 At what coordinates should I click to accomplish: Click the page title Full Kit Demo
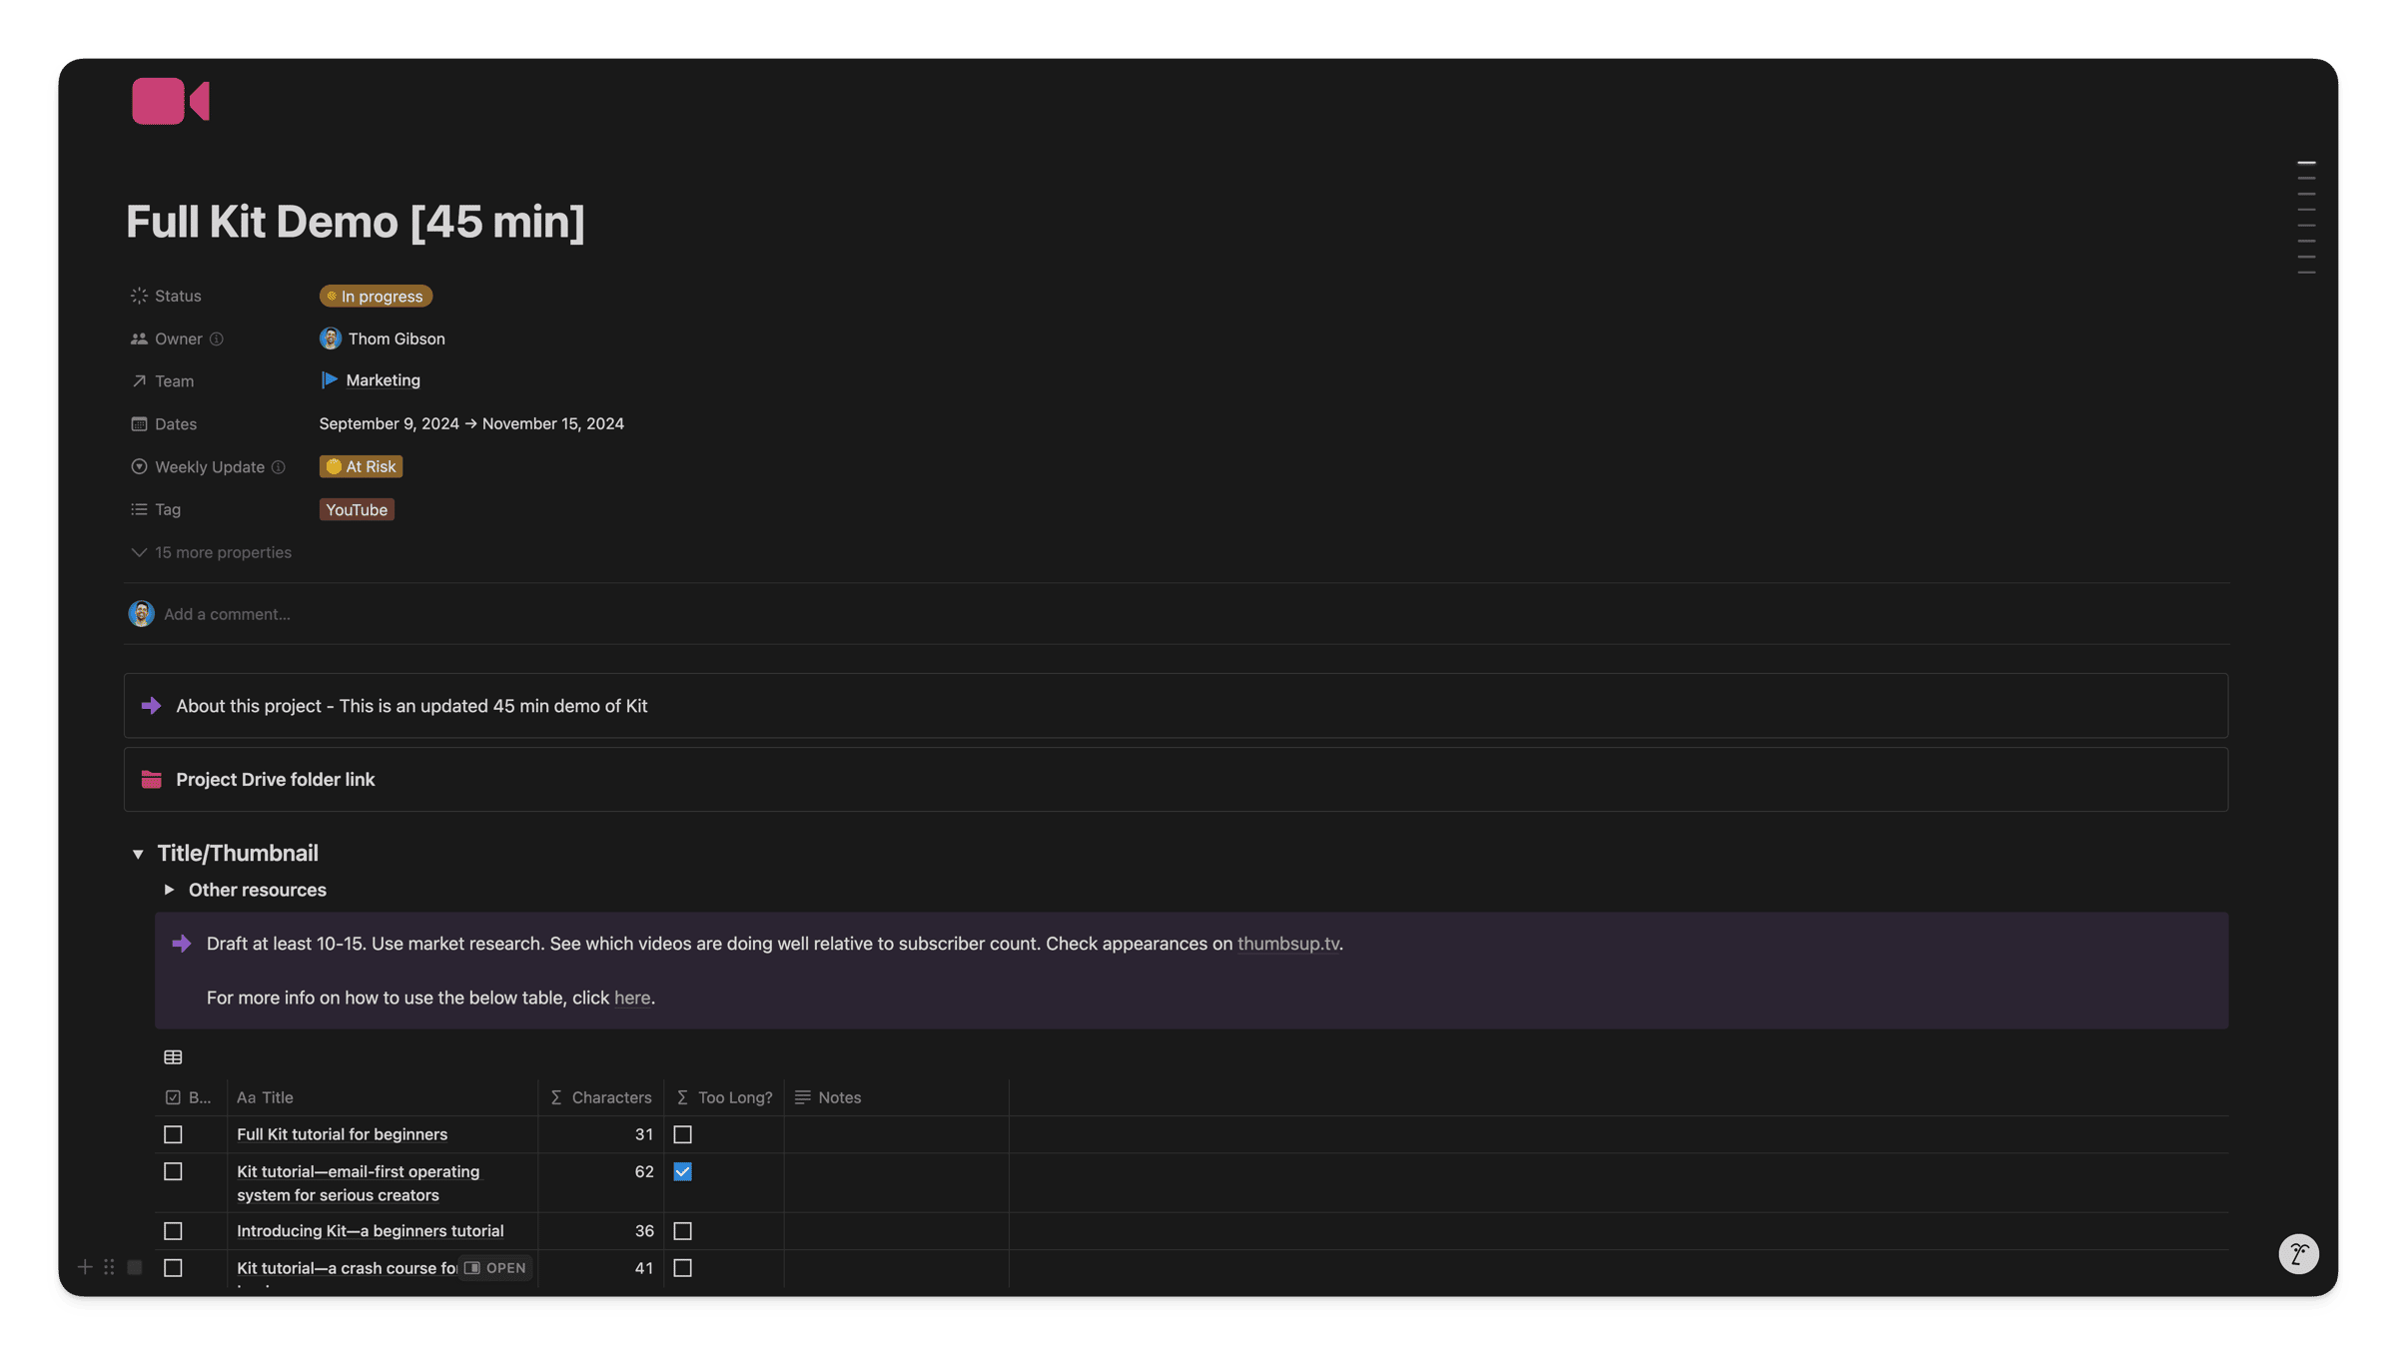tap(356, 222)
